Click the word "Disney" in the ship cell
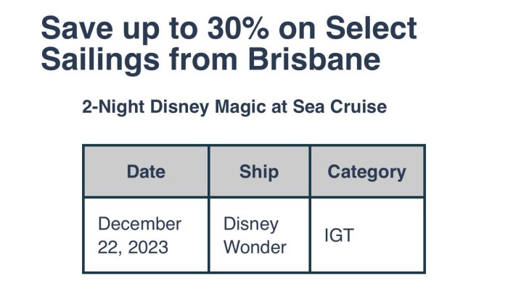Screen dimensions: 508x294 click(x=250, y=224)
